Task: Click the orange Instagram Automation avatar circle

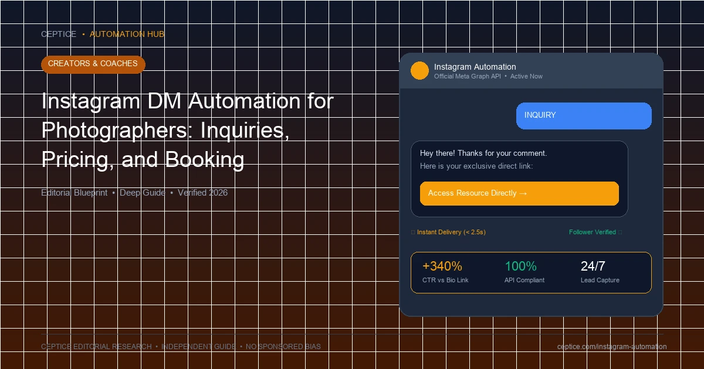Action: [x=419, y=71]
